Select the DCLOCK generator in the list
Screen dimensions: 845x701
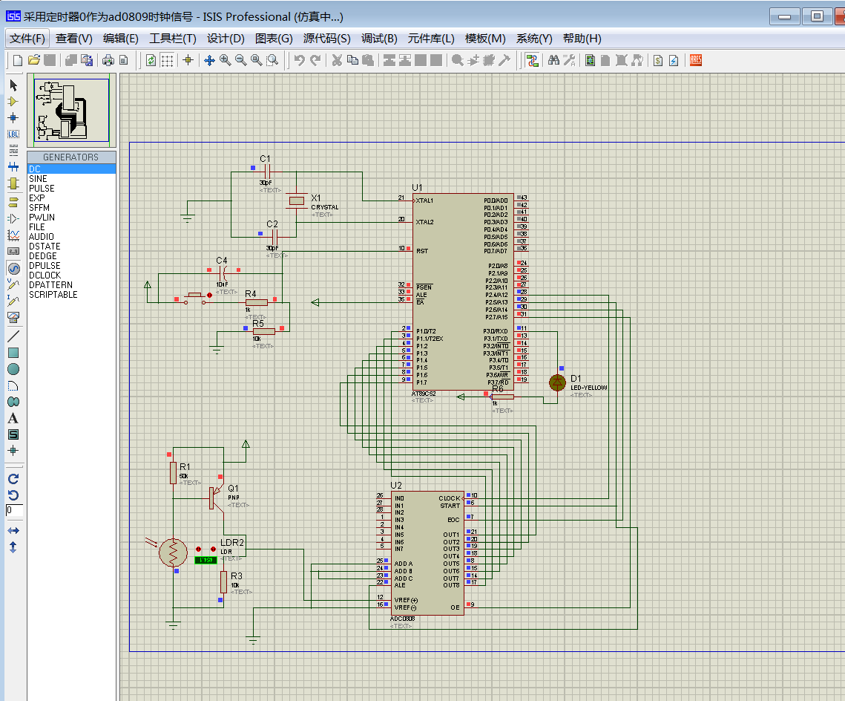[71, 275]
